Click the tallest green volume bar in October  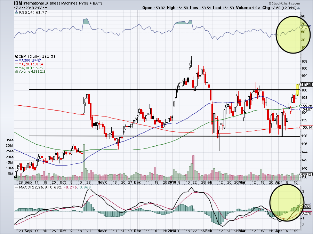pyautogui.click(x=84, y=162)
